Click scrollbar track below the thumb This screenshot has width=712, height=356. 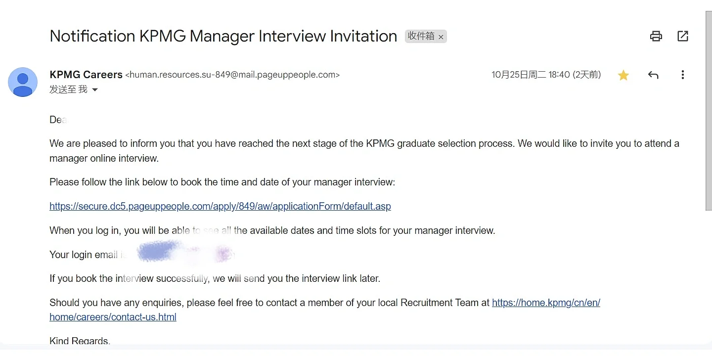point(708,277)
